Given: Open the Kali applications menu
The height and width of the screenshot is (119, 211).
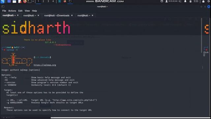Looking at the screenshot, I should coord(3,1).
